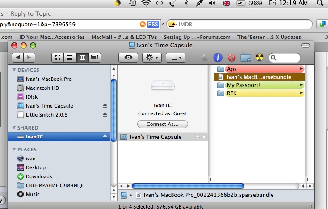The image size is (328, 209).
Task: Open the Action gear menu
Action: (x=152, y=58)
